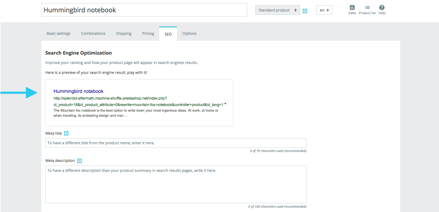Click 'Here is a preview' sentence
439x212 pixels.
coord(96,73)
